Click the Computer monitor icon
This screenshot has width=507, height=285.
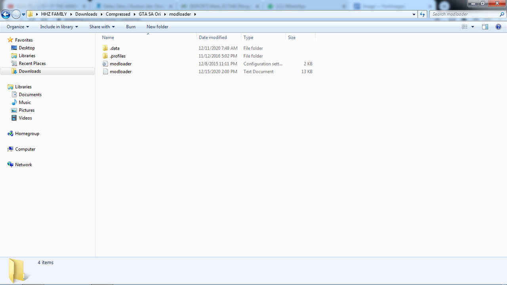pos(10,149)
